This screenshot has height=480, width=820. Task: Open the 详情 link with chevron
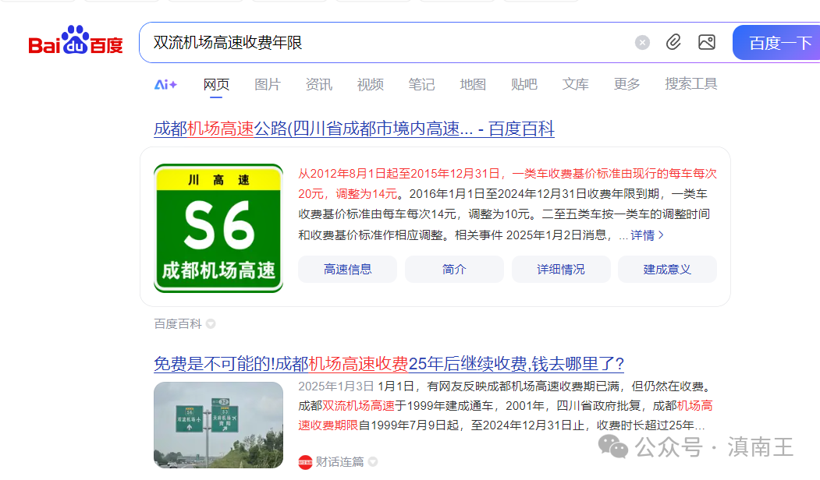[648, 235]
